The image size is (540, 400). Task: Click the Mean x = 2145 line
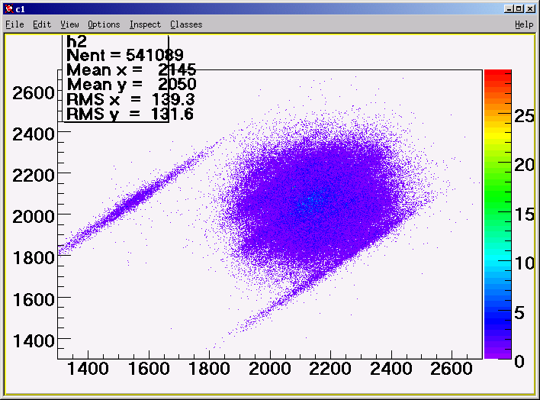(x=131, y=70)
